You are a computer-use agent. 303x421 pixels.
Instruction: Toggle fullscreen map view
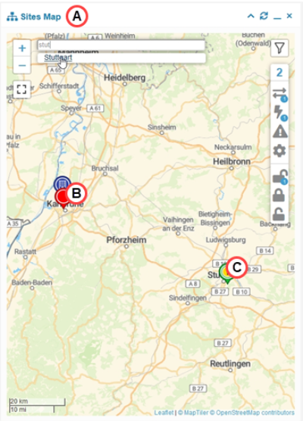pyautogui.click(x=22, y=89)
